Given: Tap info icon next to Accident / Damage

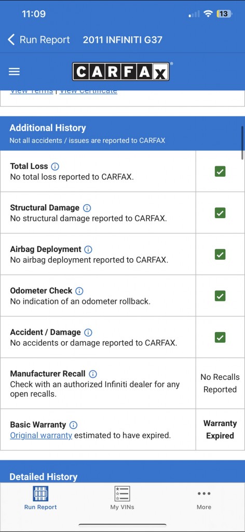Looking at the screenshot, I should [x=88, y=332].
